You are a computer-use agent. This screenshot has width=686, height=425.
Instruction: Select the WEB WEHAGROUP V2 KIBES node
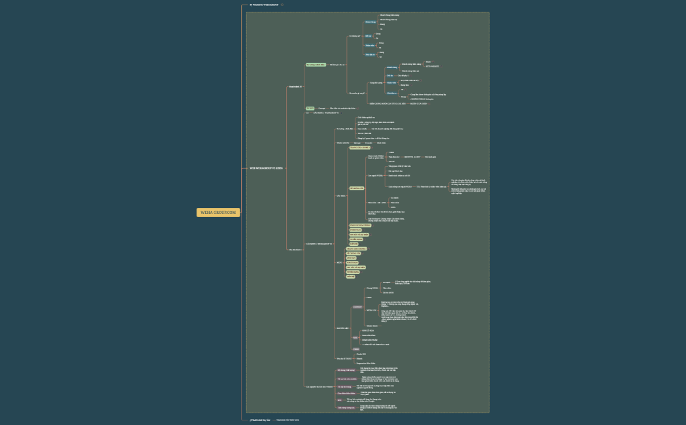266,168
